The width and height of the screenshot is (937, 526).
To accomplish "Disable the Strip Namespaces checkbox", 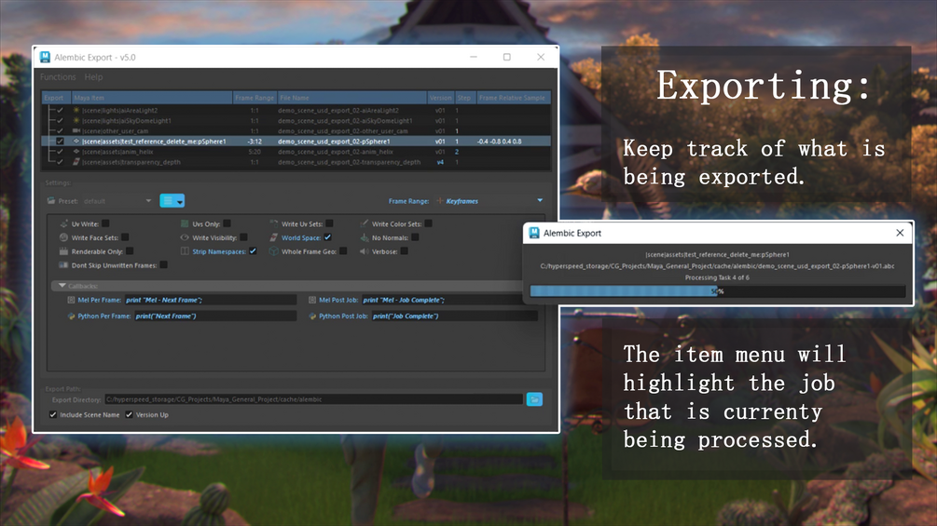I will tap(253, 251).
